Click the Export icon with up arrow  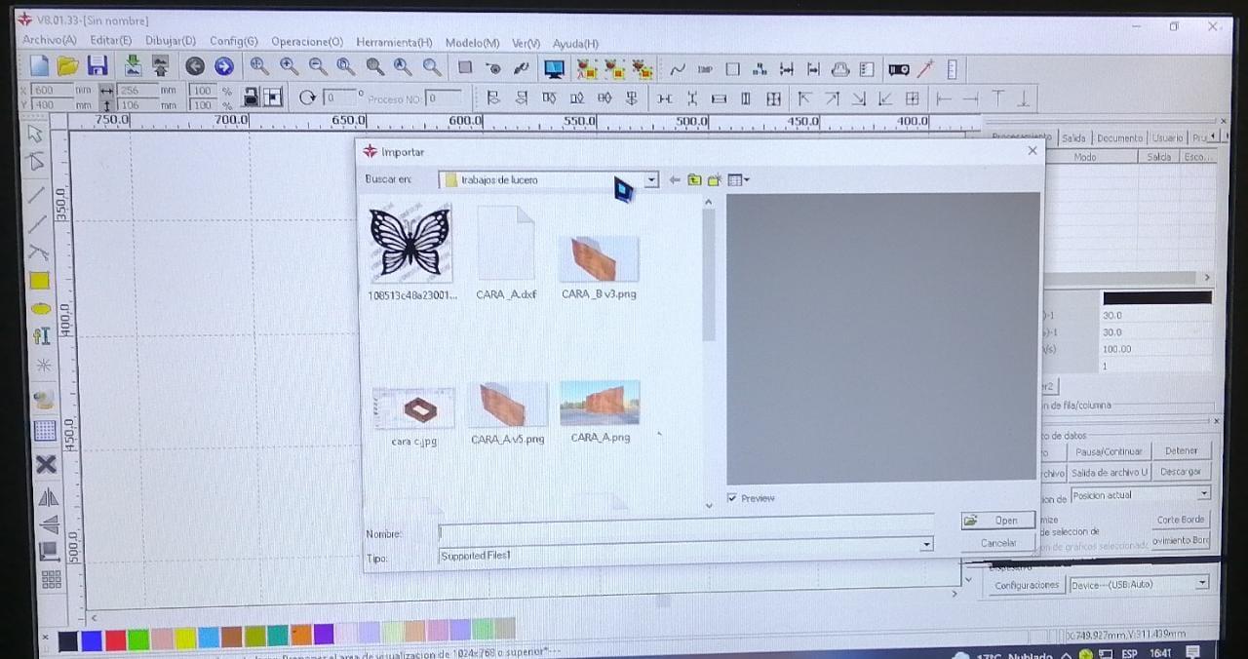[161, 65]
